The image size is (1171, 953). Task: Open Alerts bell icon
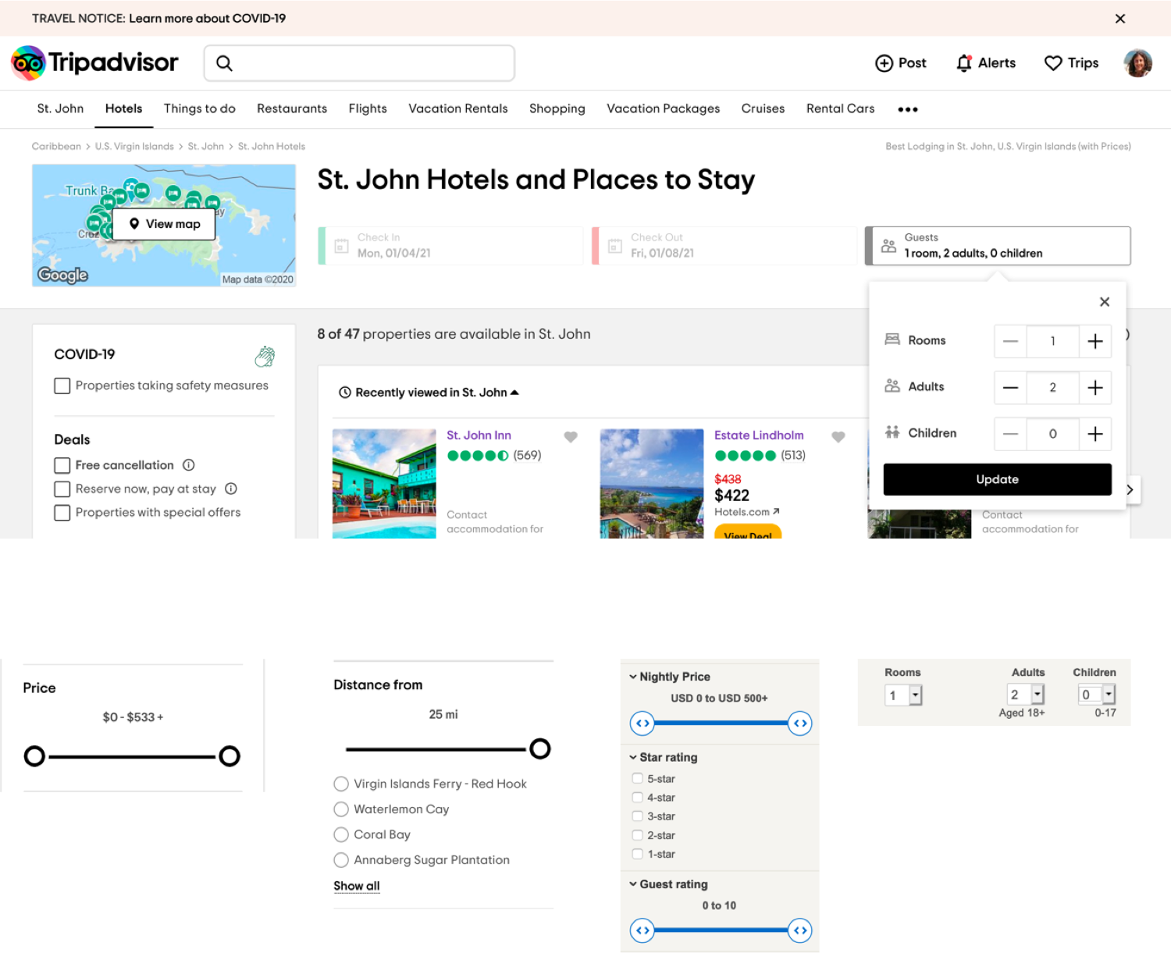tap(964, 63)
